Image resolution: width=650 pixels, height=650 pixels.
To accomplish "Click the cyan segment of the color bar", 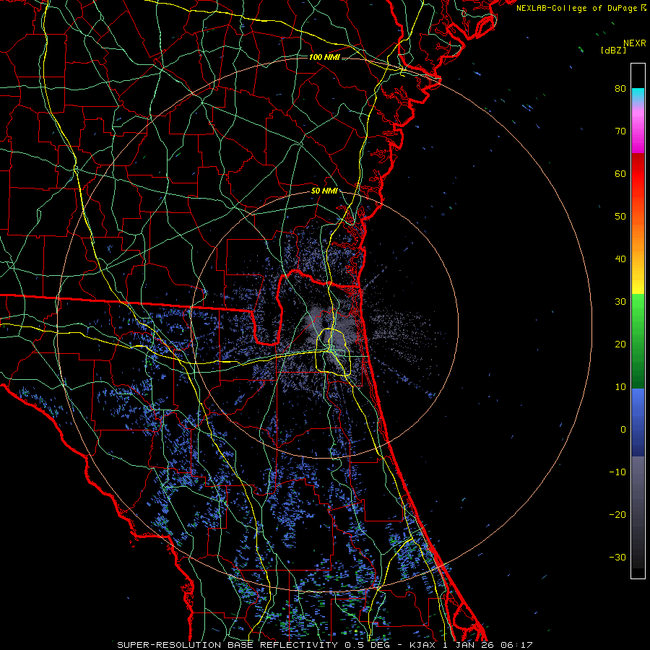I will click(638, 95).
